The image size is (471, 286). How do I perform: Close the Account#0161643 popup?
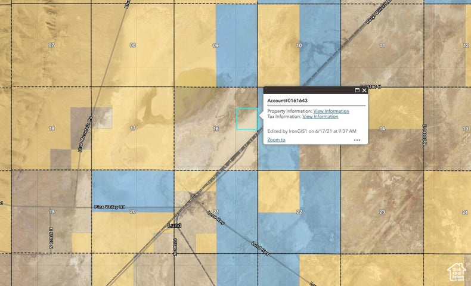pyautogui.click(x=364, y=91)
